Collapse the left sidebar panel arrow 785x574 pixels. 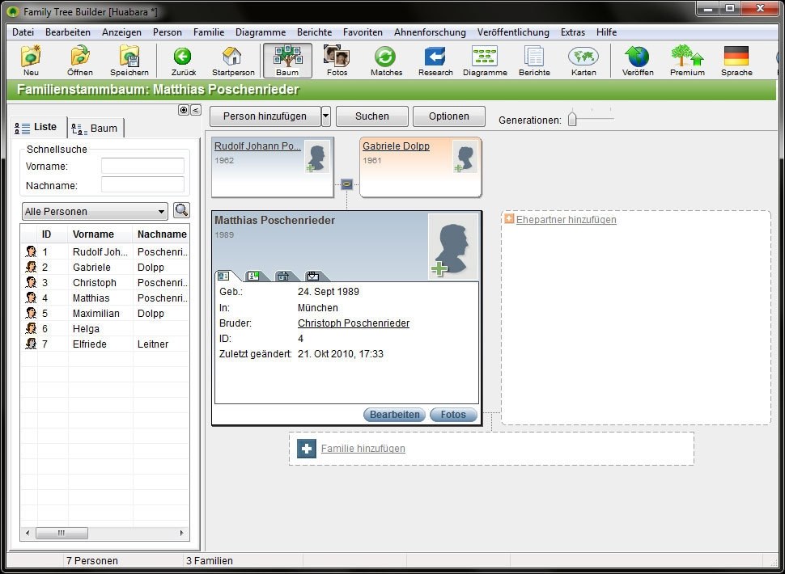tap(196, 110)
